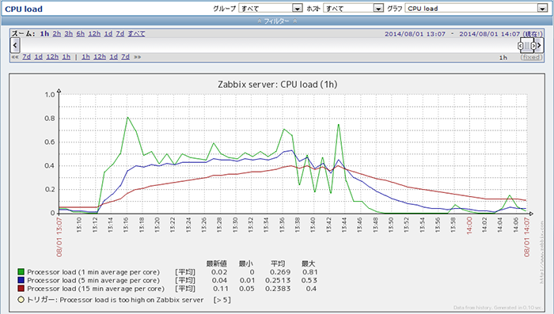Click the start date 2014/08/01 13:07

(x=415, y=34)
